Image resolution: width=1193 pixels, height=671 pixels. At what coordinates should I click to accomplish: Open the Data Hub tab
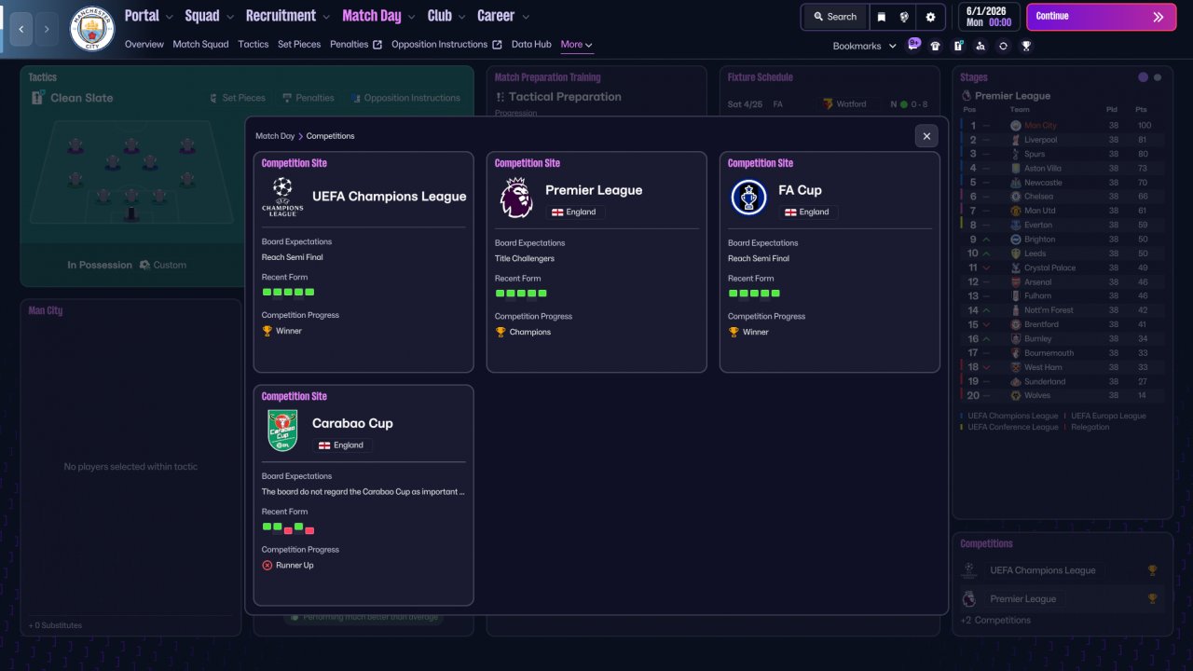point(531,45)
